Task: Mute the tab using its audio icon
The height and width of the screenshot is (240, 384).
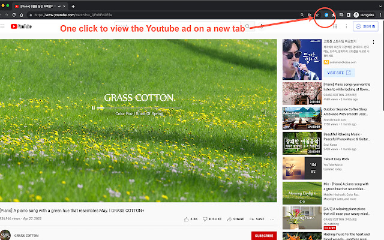Action: click(x=59, y=7)
